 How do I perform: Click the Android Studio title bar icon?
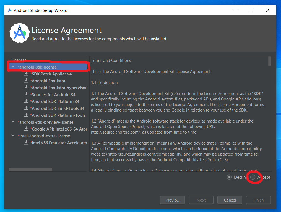tap(10, 10)
